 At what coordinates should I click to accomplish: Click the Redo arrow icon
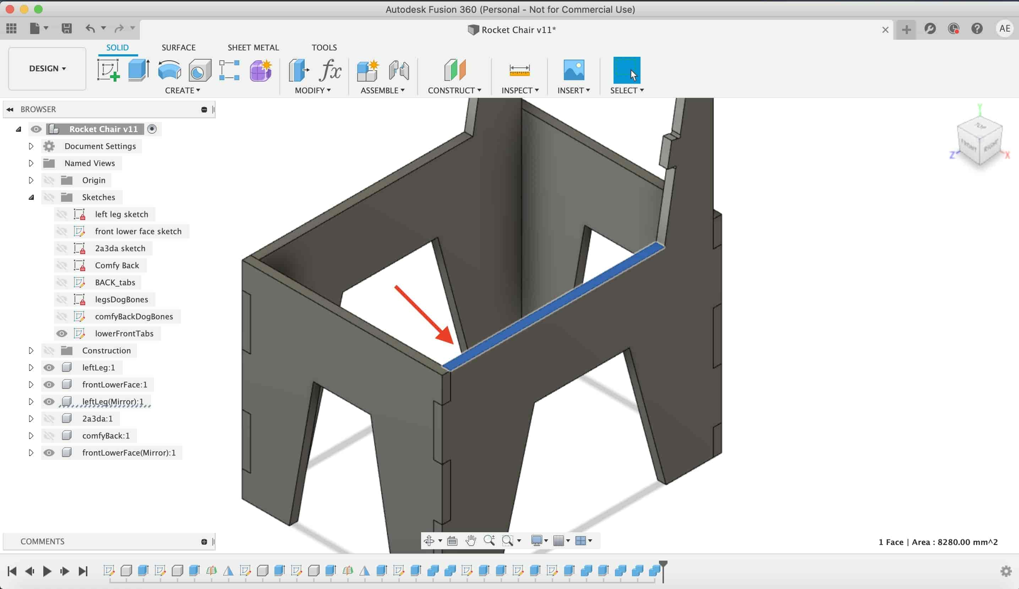tap(119, 28)
